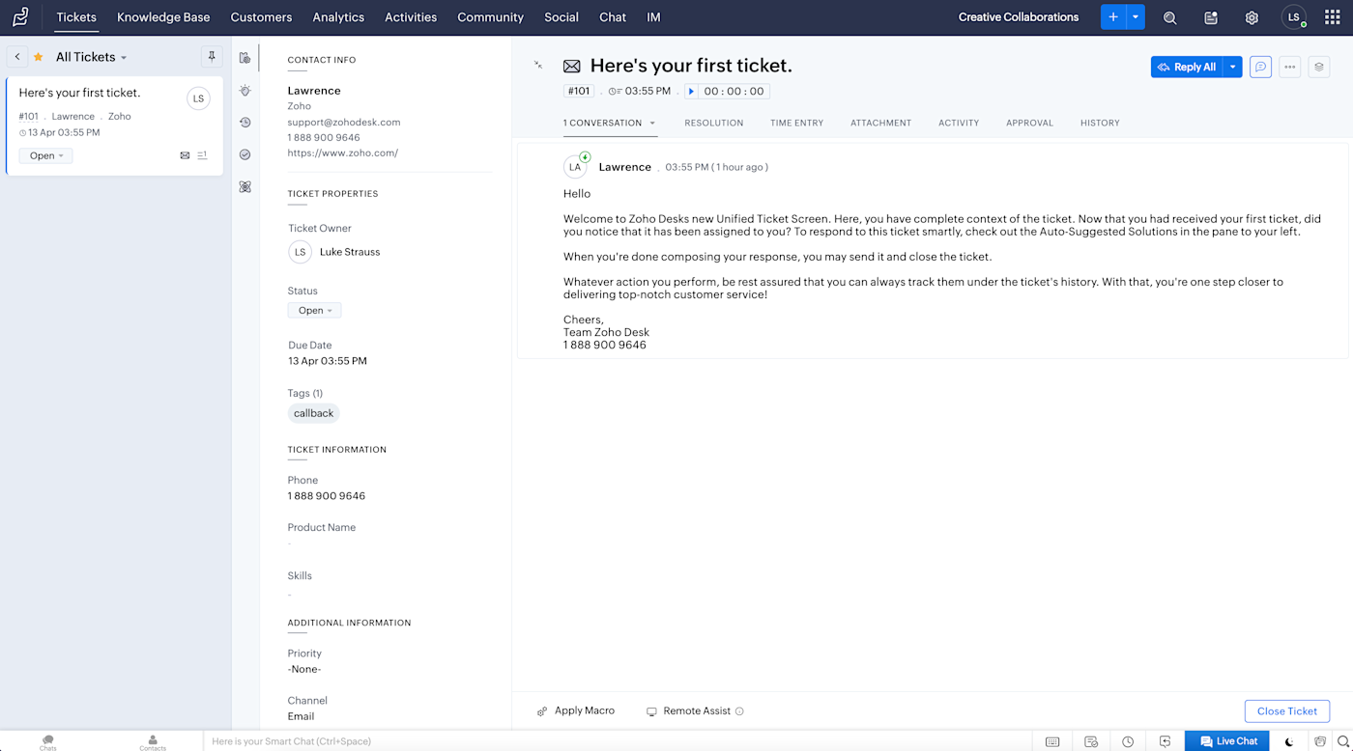This screenshot has width=1353, height=751.
Task: Open the recent items clock in bottom bar
Action: (1128, 741)
